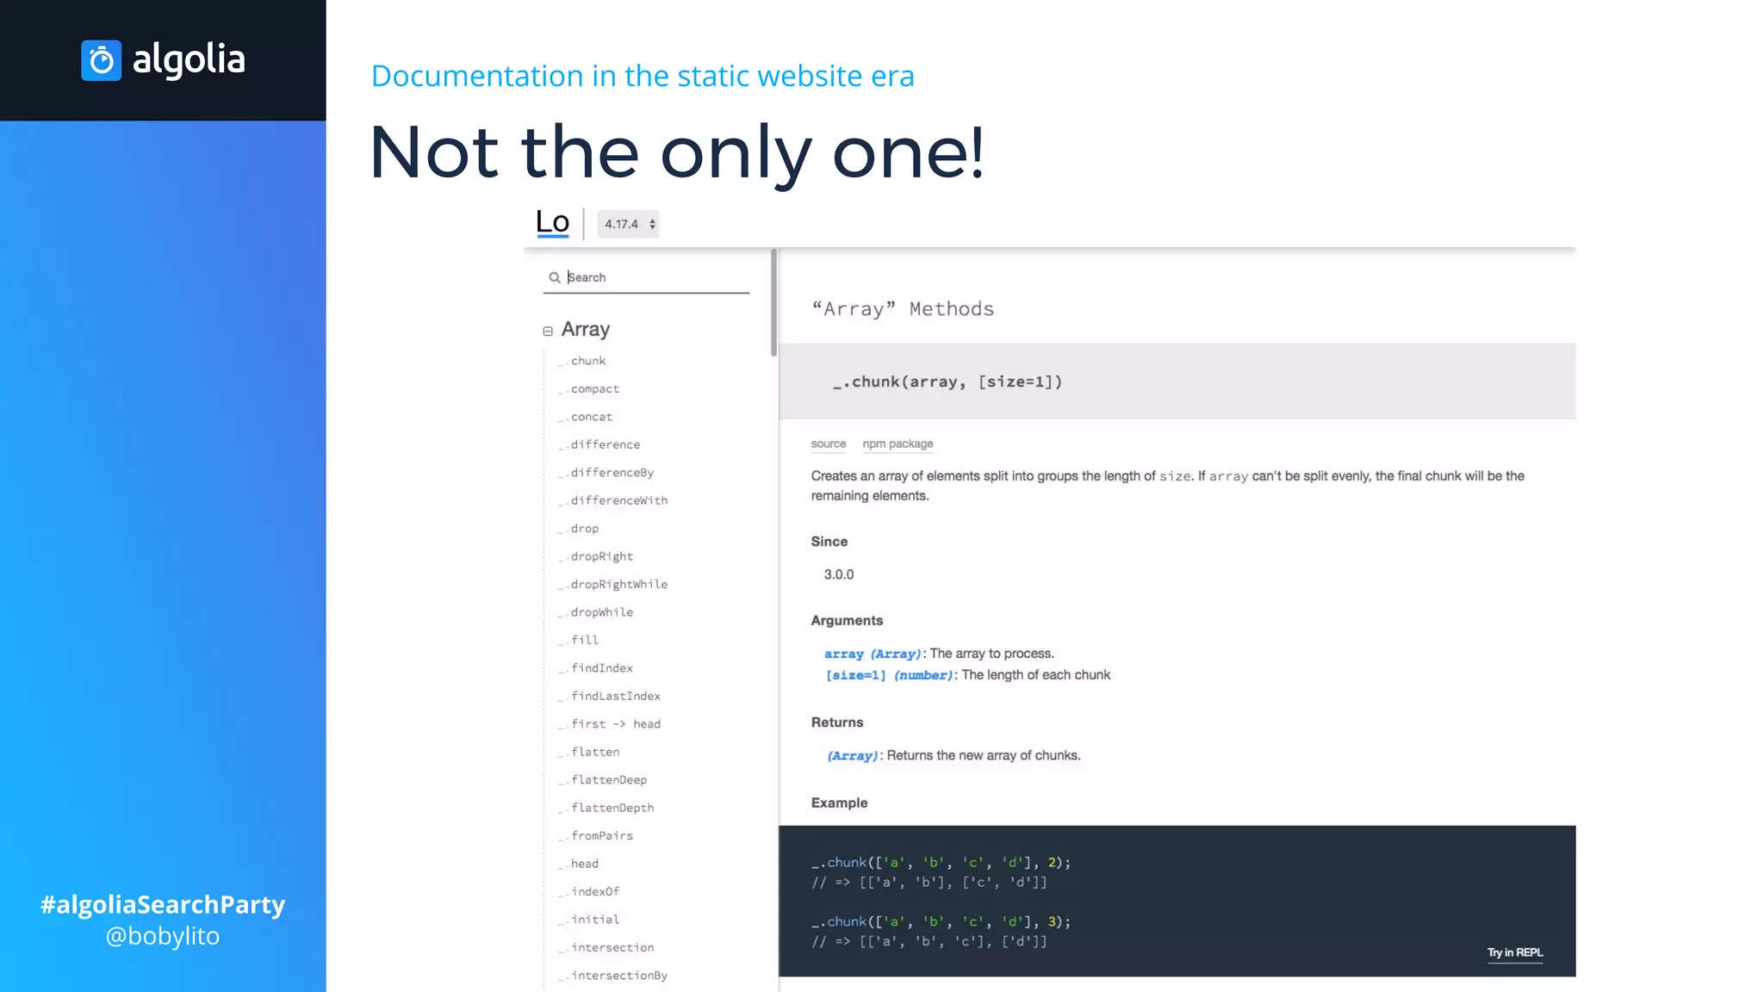Open the _.difference sidebar link
Screen dimensions: 1764x992
(x=599, y=444)
